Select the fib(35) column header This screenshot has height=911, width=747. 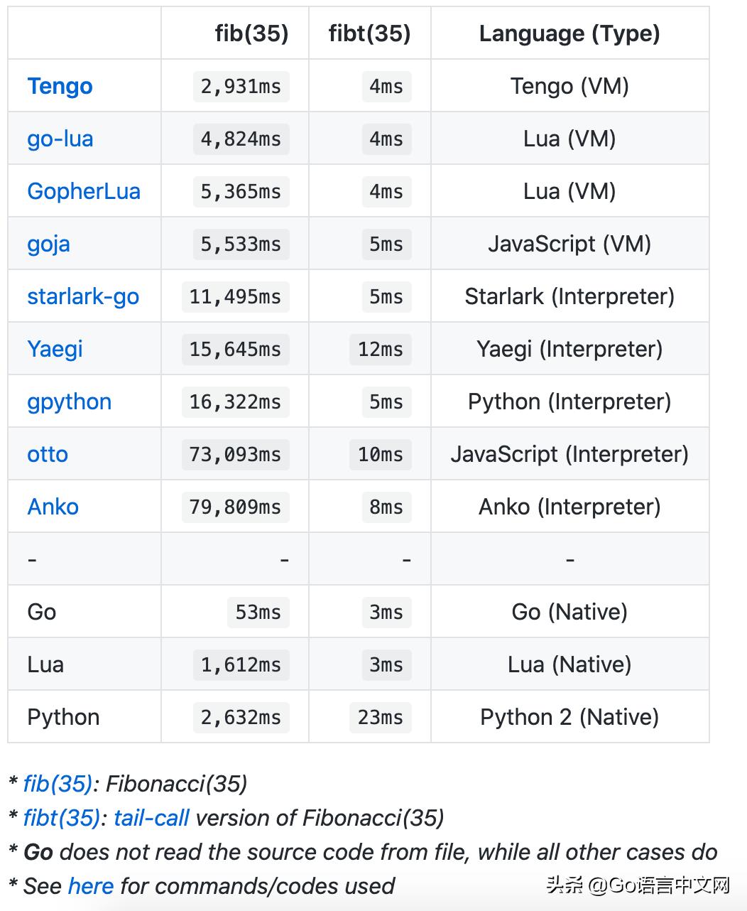coord(252,33)
